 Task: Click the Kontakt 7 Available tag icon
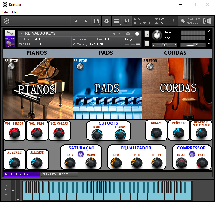coord(183,21)
